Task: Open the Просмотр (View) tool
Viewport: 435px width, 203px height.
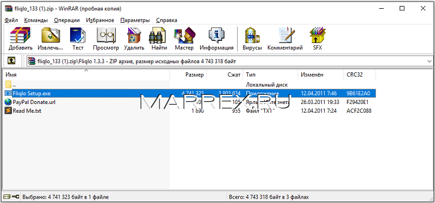Action: pos(105,35)
